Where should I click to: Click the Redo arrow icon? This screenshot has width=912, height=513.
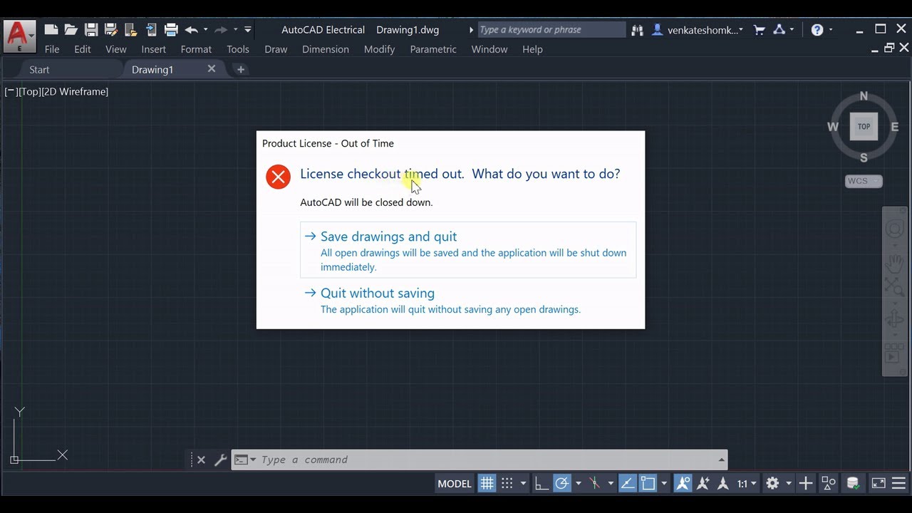tap(221, 30)
